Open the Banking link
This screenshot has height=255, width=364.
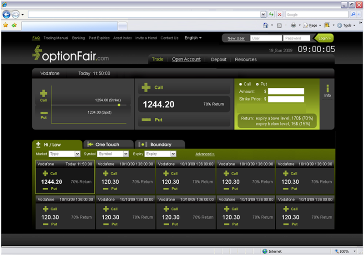coord(78,38)
